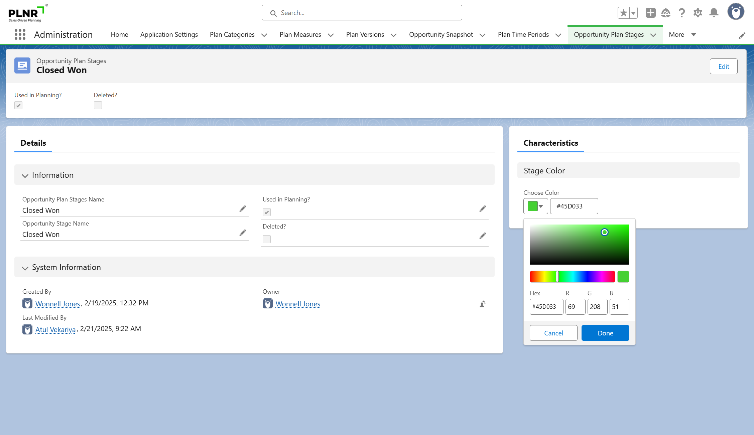Click the Done button in color picker
The image size is (754, 435).
605,333
